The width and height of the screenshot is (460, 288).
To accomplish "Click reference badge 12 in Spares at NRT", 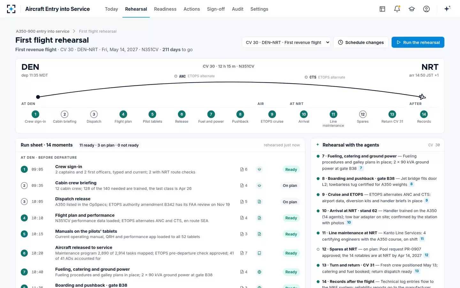I will (x=426, y=255).
